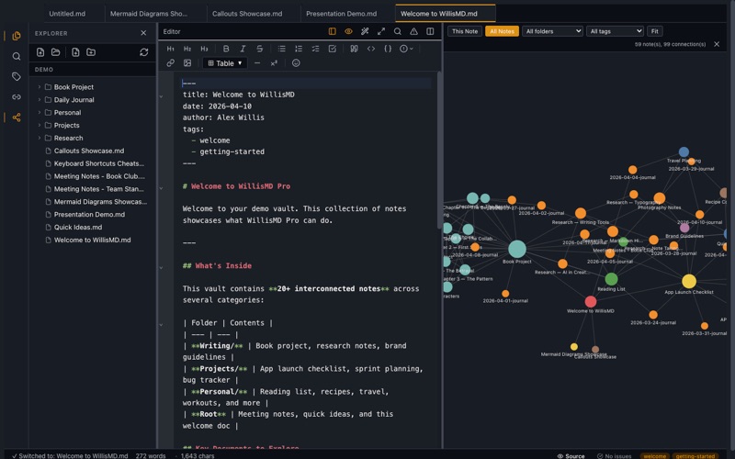Insert a task checklist
Image resolution: width=735 pixels, height=459 pixels.
click(315, 49)
